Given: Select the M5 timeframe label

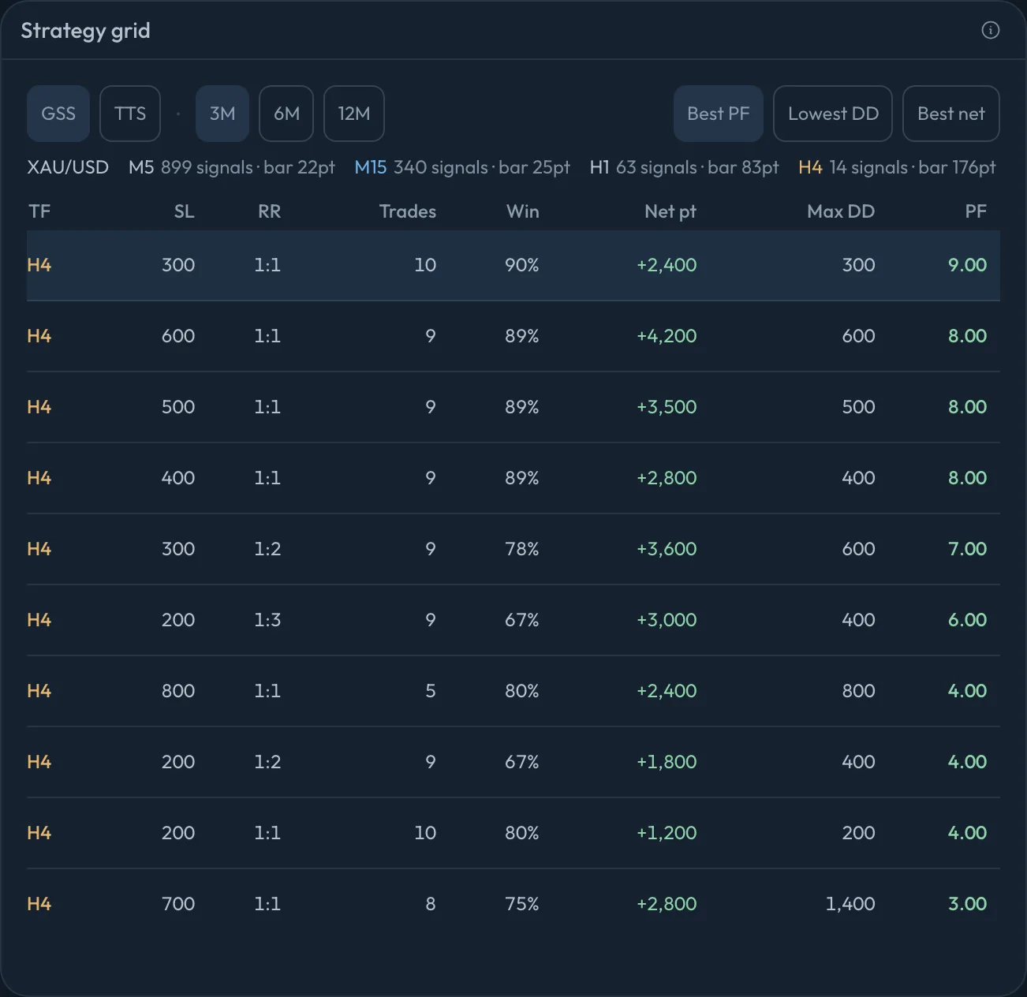Looking at the screenshot, I should (141, 167).
